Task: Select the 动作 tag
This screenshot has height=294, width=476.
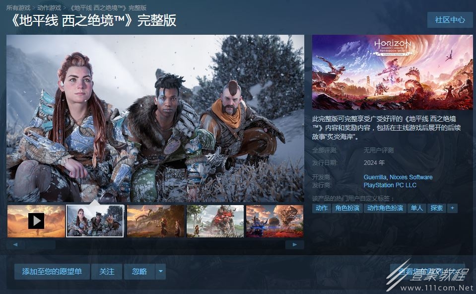Action: [x=322, y=208]
